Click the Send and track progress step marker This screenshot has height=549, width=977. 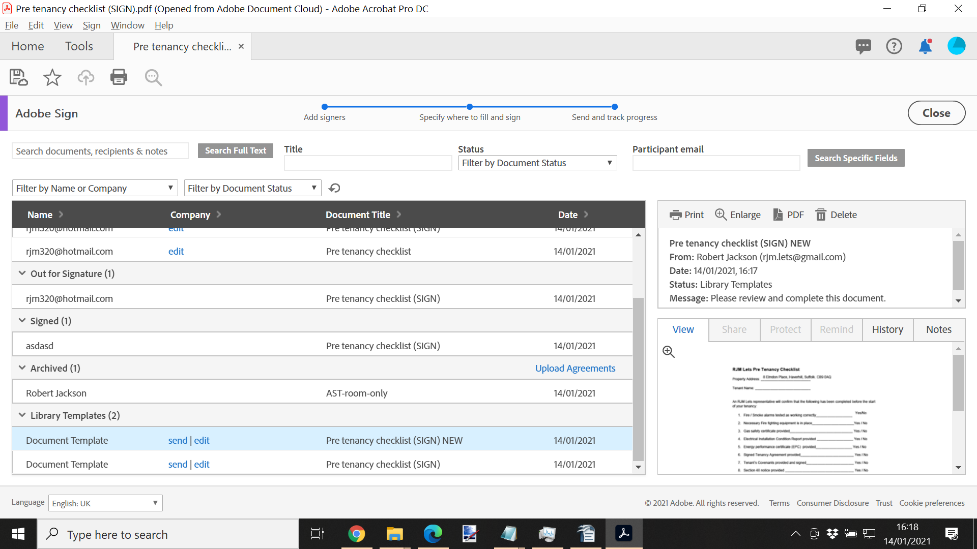tap(615, 107)
